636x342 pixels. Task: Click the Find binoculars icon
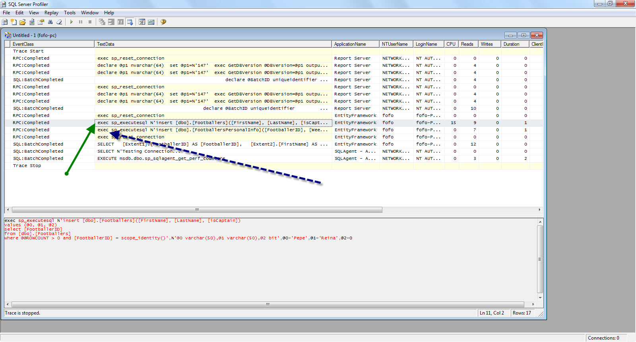click(50, 22)
